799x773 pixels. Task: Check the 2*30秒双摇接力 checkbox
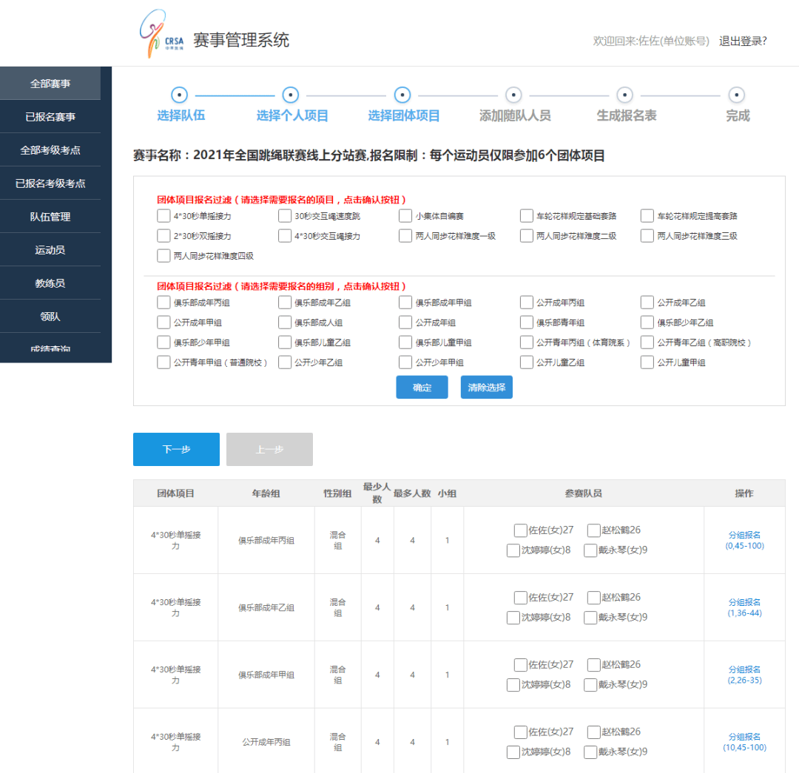pyautogui.click(x=163, y=236)
